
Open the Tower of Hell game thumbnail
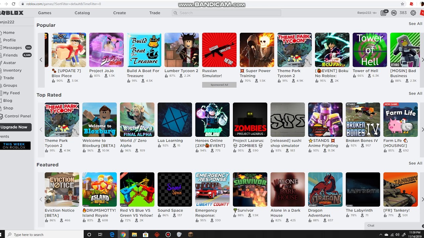[x=370, y=50]
